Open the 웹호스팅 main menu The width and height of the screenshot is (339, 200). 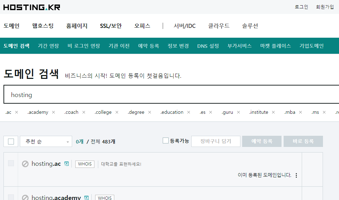point(43,26)
